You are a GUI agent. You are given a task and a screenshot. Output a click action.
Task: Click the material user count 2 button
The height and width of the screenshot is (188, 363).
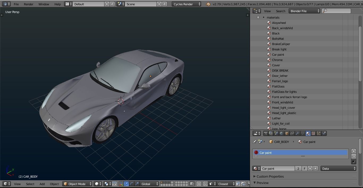298,168
